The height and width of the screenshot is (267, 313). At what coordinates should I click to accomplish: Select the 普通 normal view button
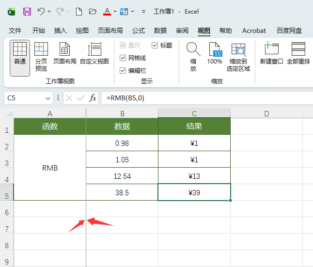point(20,58)
